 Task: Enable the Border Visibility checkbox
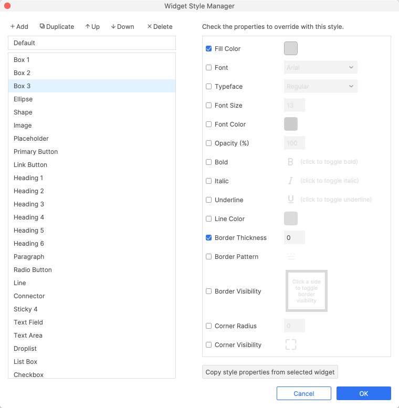(208, 291)
